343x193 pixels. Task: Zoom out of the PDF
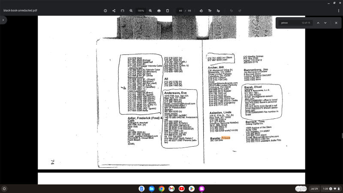pyautogui.click(x=131, y=11)
